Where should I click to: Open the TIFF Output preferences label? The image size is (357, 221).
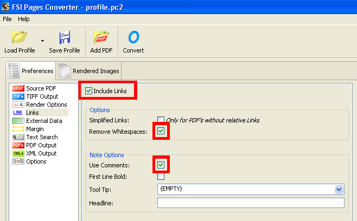(42, 96)
